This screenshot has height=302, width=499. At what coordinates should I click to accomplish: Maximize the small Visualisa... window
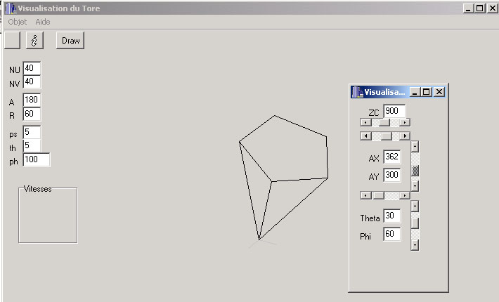click(426, 92)
